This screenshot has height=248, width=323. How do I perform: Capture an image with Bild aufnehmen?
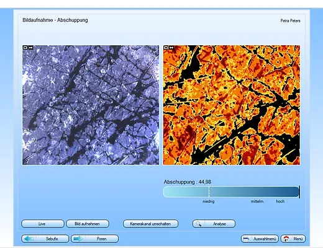(x=88, y=224)
